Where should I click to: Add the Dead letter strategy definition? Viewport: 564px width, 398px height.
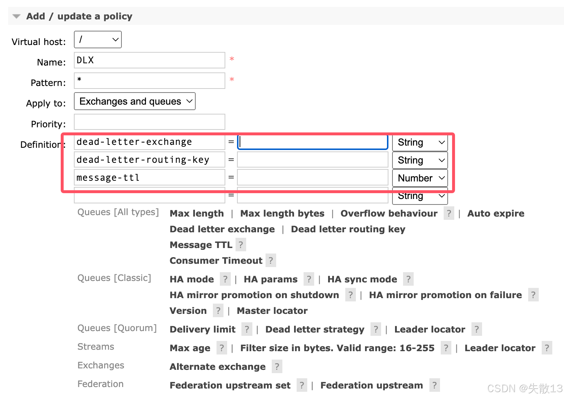[x=315, y=329]
